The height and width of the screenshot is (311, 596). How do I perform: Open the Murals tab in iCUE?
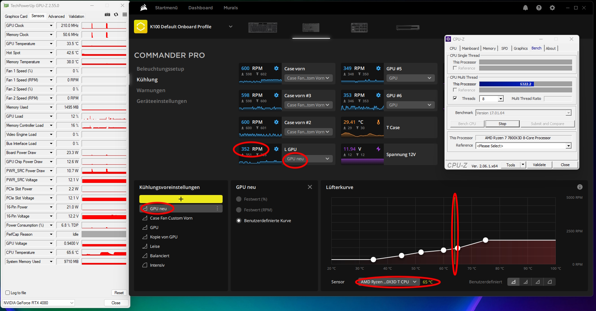(231, 8)
